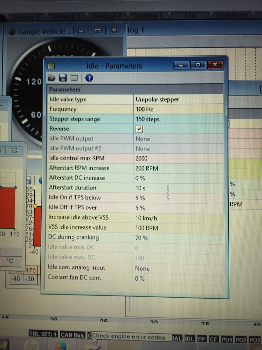This screenshot has width=262, height=350.
Task: Click the CAN Bus status indicator
Action: (x=72, y=335)
